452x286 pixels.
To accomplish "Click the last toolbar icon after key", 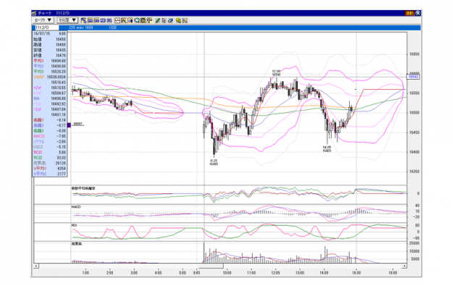I will (185, 20).
